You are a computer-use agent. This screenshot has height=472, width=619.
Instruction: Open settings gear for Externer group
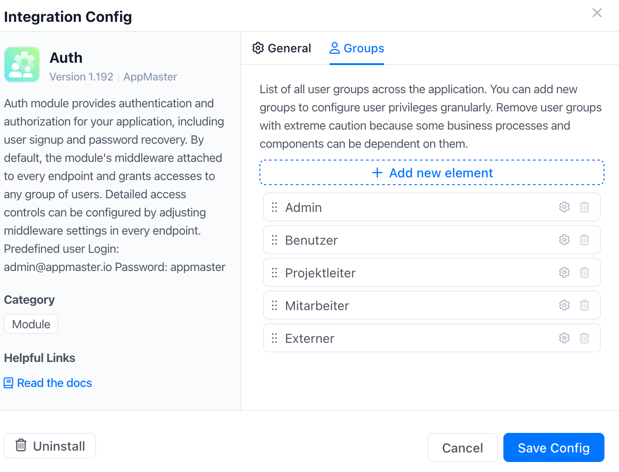(x=564, y=338)
